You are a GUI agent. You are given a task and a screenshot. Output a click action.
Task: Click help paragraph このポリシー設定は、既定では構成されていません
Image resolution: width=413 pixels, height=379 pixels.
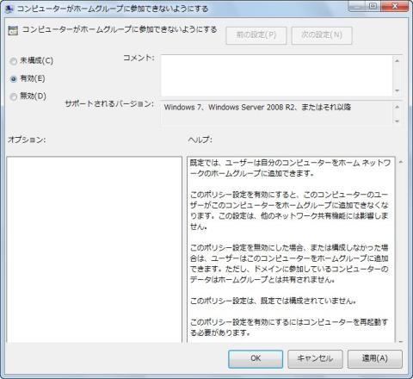click(274, 301)
